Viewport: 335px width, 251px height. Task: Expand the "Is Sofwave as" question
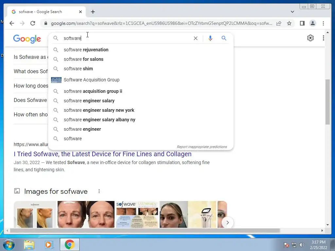(31, 57)
